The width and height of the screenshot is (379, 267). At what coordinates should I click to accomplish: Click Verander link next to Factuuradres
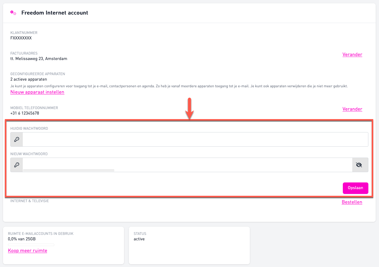click(x=352, y=55)
